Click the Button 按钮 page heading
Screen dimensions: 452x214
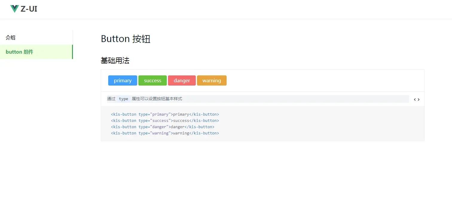[126, 39]
